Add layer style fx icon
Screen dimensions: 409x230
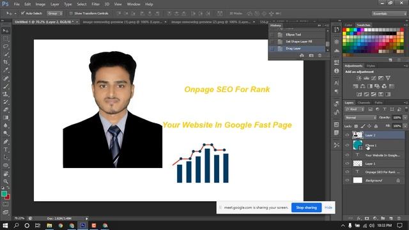359,218
